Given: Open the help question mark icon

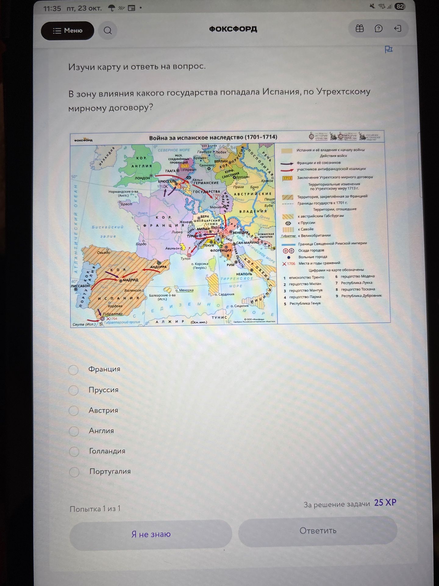Looking at the screenshot, I should [378, 29].
